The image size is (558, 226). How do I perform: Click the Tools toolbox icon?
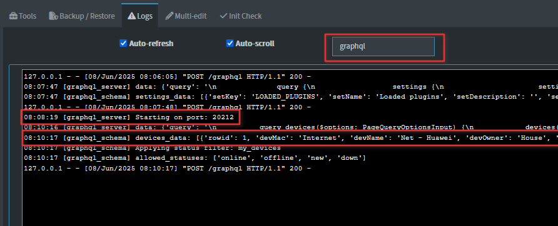[x=13, y=16]
